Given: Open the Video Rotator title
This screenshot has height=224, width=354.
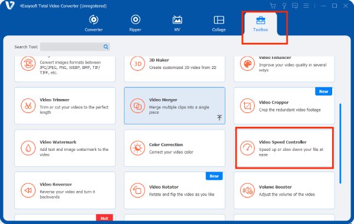Looking at the screenshot, I should click(x=164, y=187).
